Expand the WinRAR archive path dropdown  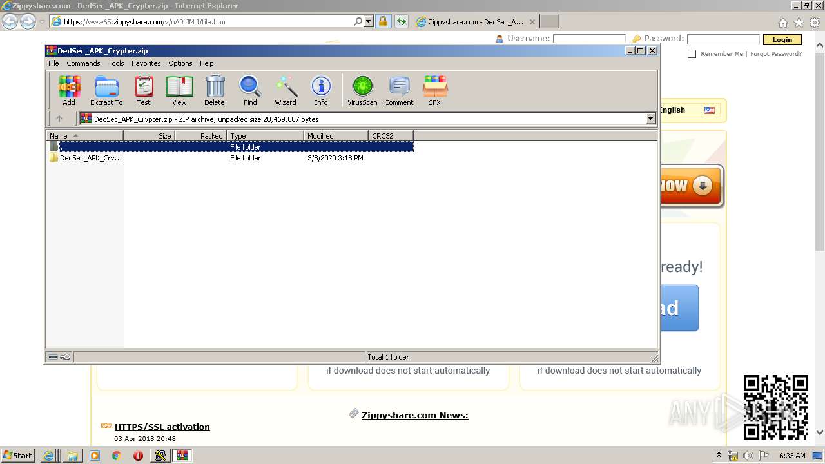click(x=650, y=119)
